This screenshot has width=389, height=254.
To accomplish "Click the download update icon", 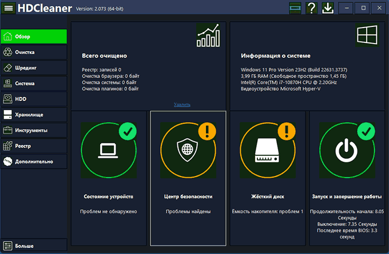I will (328, 8).
